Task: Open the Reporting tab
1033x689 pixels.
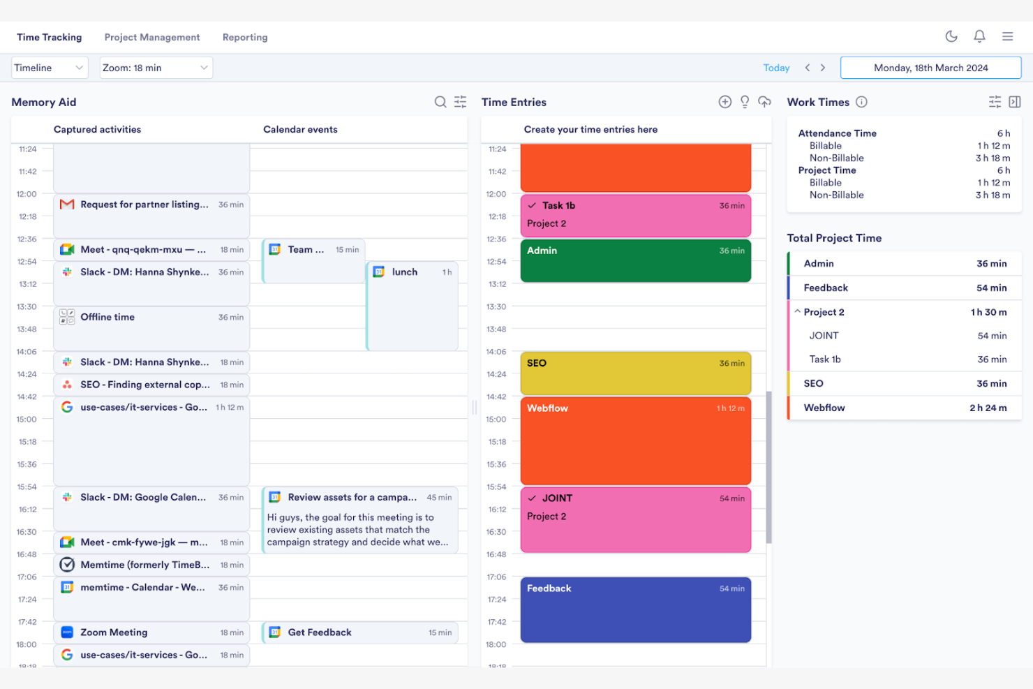Action: click(x=245, y=37)
